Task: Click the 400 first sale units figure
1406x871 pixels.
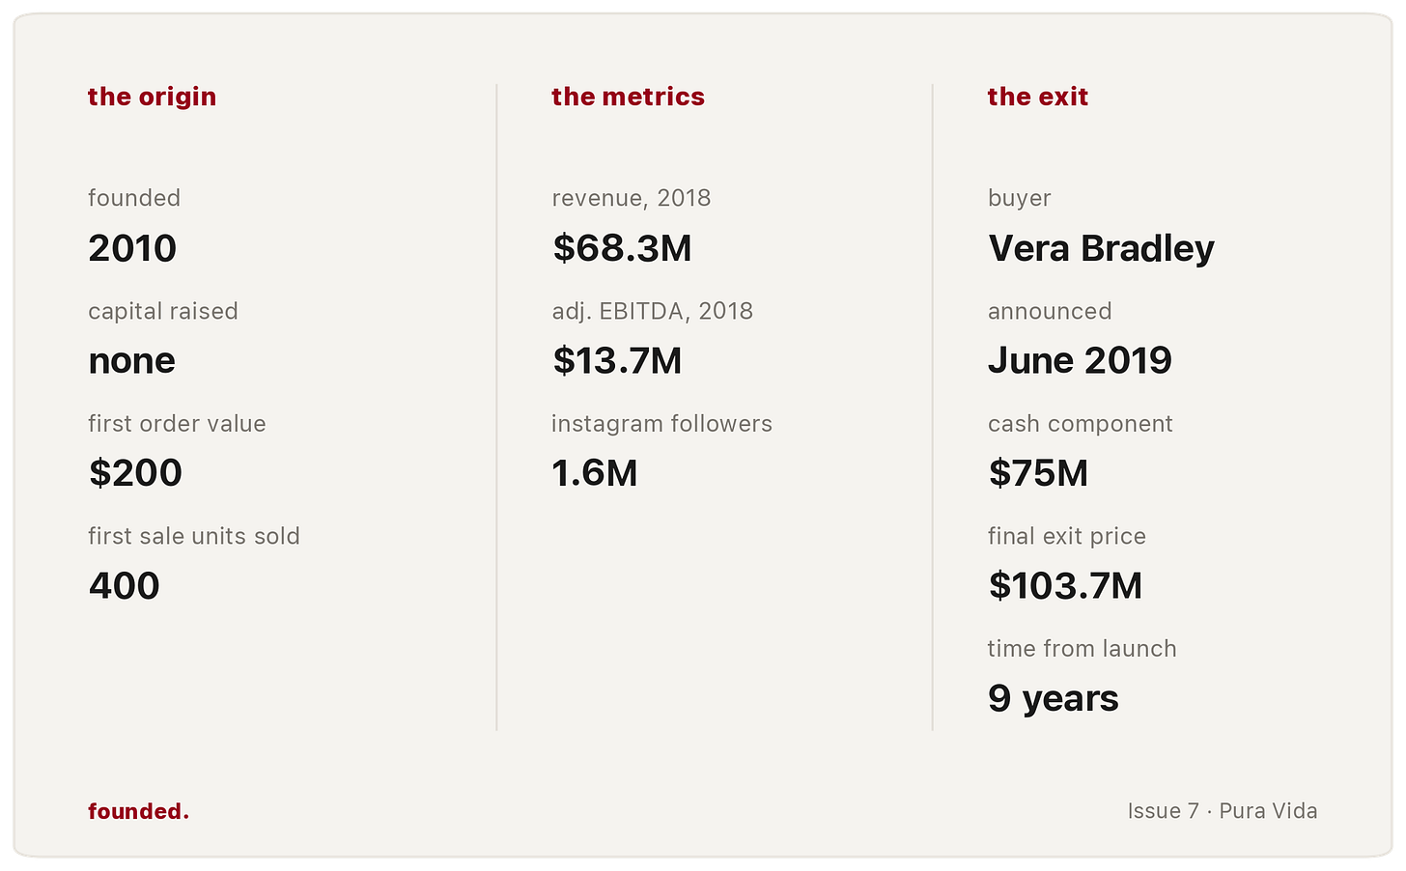Action: click(x=124, y=586)
